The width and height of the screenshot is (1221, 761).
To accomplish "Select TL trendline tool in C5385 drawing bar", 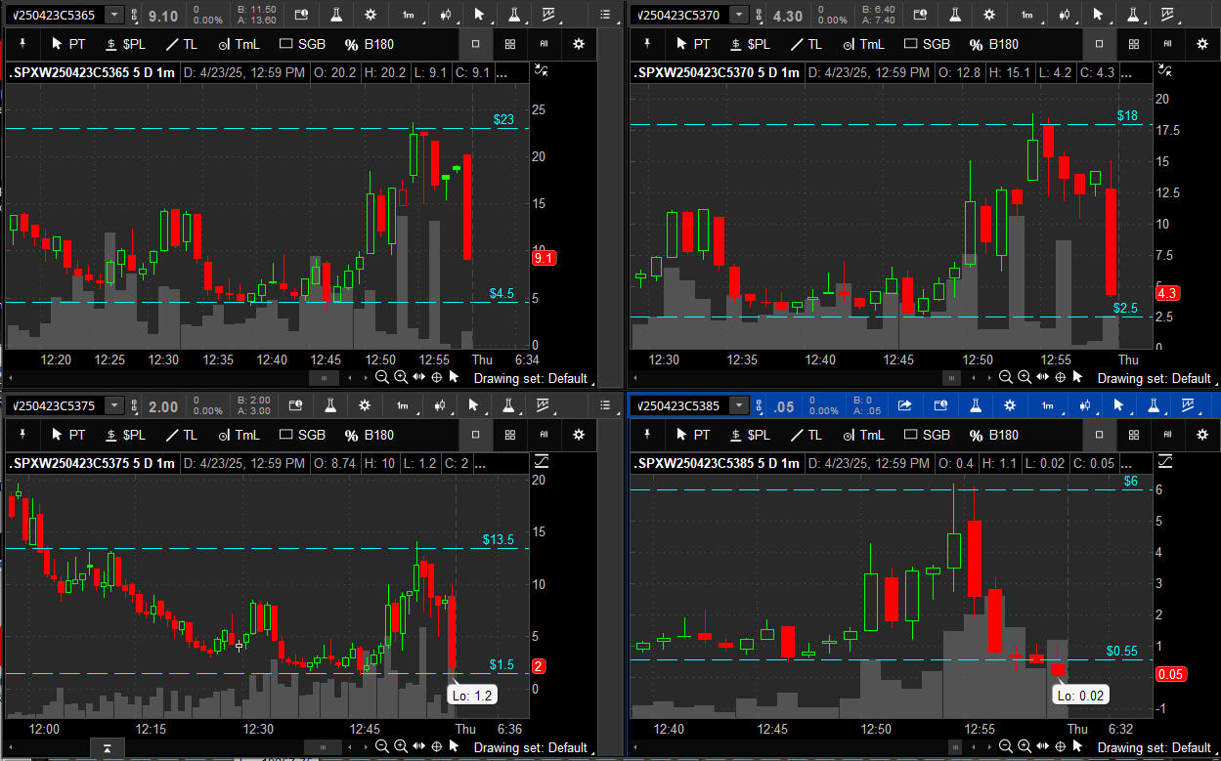I will (x=805, y=435).
